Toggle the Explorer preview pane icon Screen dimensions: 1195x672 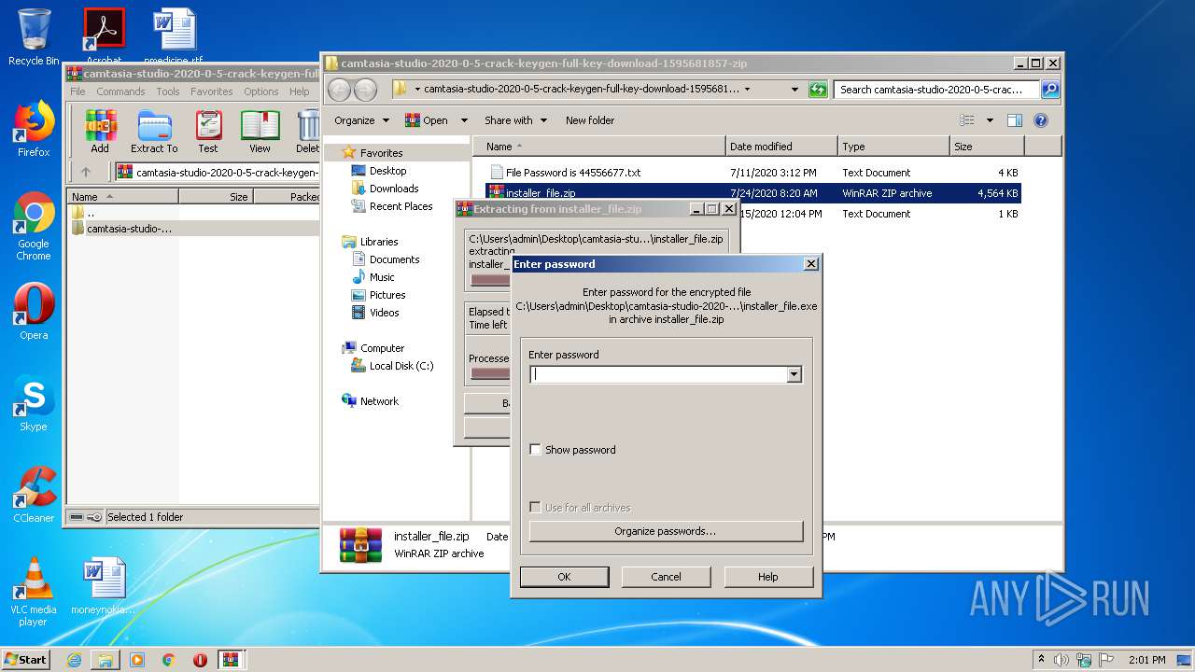click(x=1015, y=120)
